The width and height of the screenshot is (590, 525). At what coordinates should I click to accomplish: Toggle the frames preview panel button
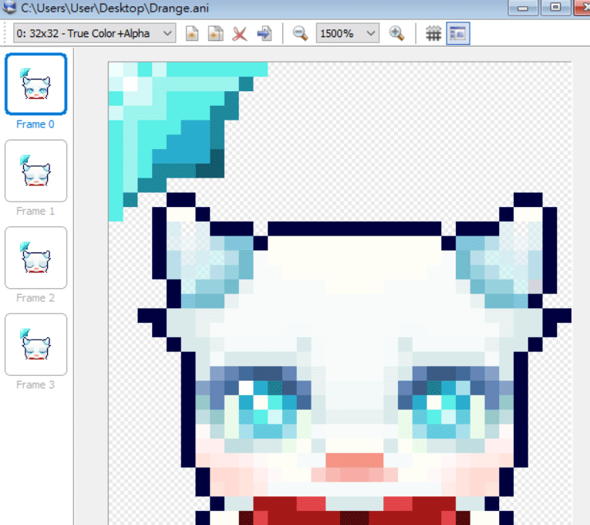(458, 33)
